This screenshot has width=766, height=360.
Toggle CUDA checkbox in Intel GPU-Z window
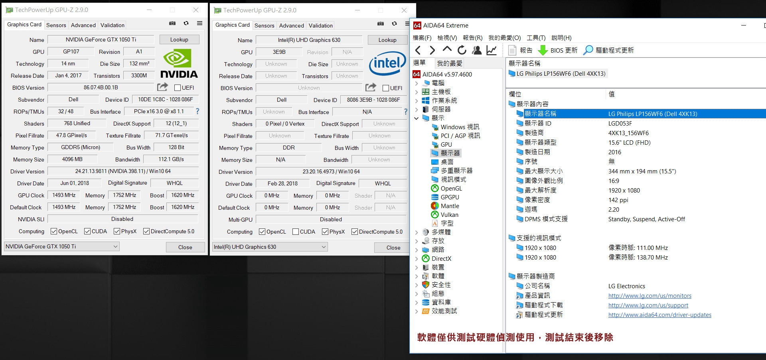[296, 232]
